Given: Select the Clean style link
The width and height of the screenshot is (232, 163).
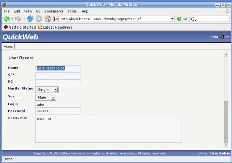Looking at the screenshot, I should (214, 153).
